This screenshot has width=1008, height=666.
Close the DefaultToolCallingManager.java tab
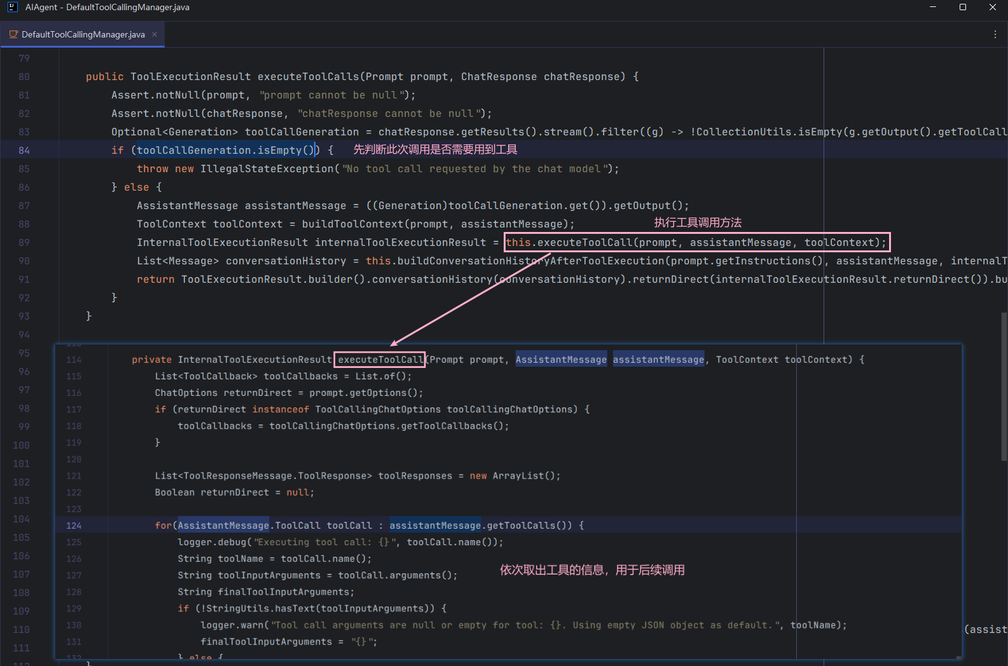155,34
